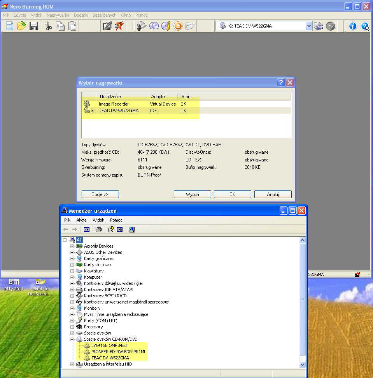The image size is (373, 378).
Task: Click the Wysuń button
Action: click(192, 194)
